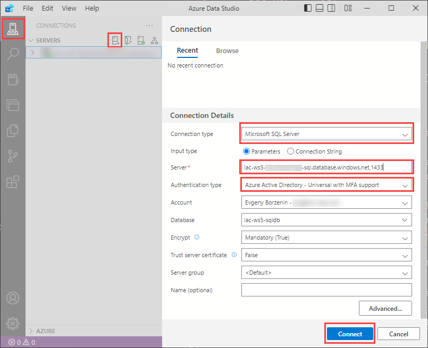The height and width of the screenshot is (348, 428).
Task: Open the Manage gear settings icon
Action: click(13, 324)
